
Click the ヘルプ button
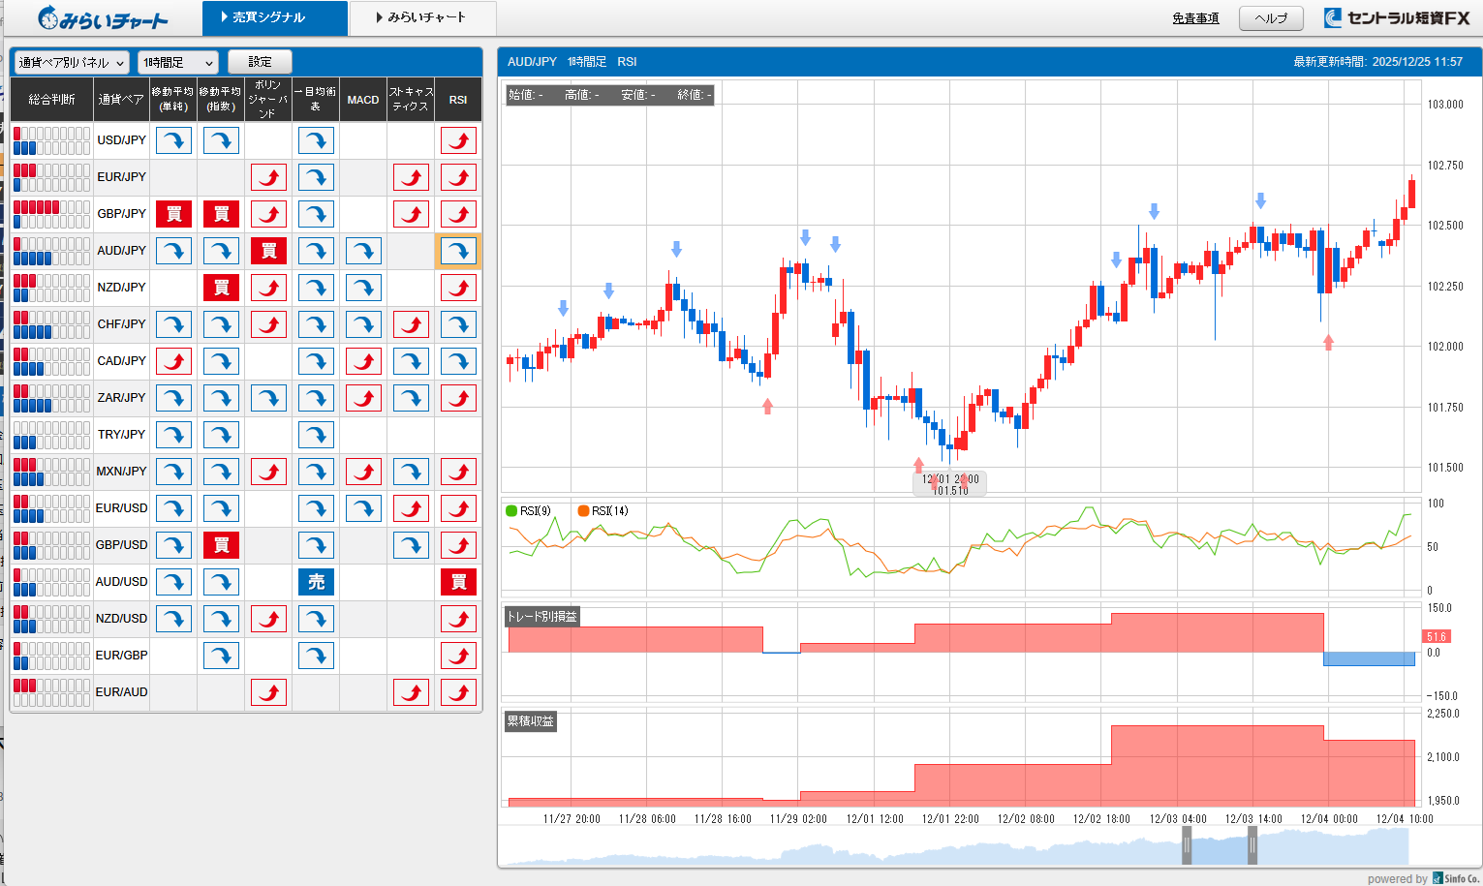pyautogui.click(x=1271, y=18)
